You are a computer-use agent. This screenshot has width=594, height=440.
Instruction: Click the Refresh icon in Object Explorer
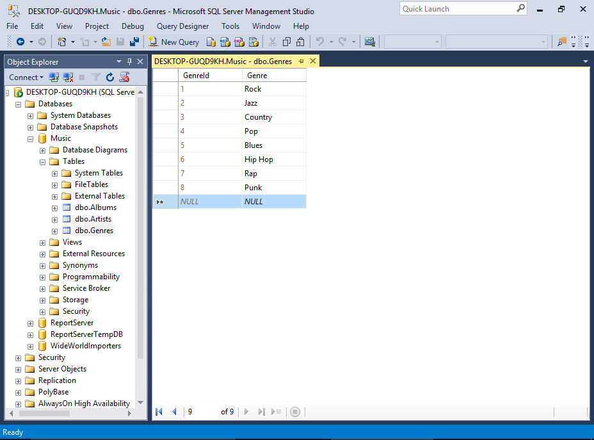(x=110, y=77)
